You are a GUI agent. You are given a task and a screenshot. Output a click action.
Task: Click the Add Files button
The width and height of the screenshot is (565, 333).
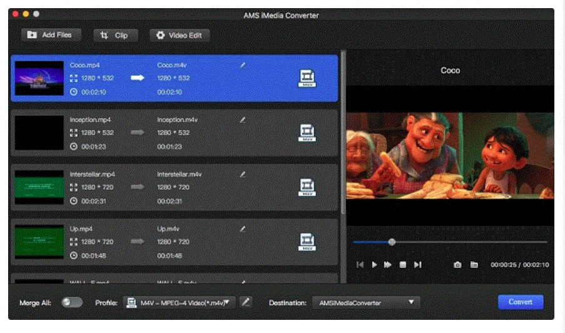[x=51, y=35]
